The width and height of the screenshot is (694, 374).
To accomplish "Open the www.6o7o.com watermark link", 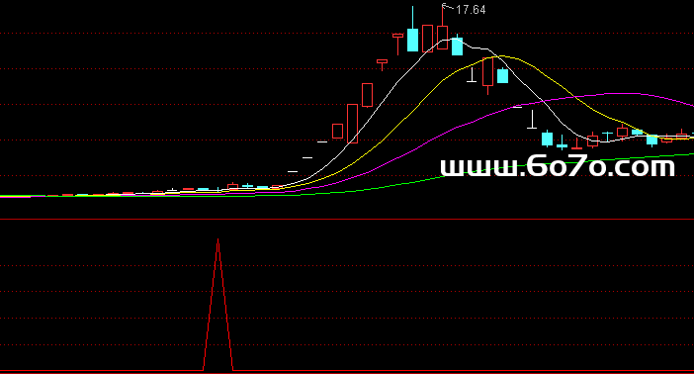I will [x=558, y=166].
